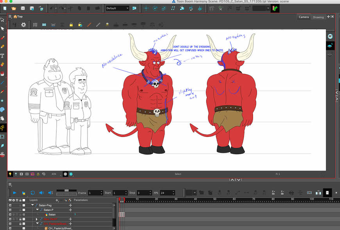This screenshot has height=230, width=340.
Task: Toggle the yellow lock icon in bottom view bar
Action: [38, 174]
